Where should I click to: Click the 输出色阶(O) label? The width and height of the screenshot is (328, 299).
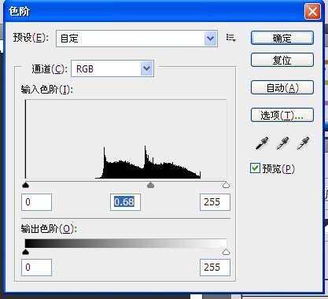pos(49,229)
